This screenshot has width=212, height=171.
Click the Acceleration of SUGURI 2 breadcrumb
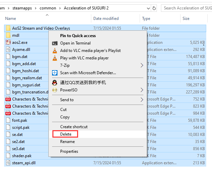86,8
